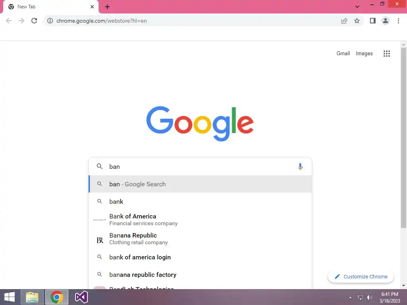Share this page icon in address bar

pos(344,21)
